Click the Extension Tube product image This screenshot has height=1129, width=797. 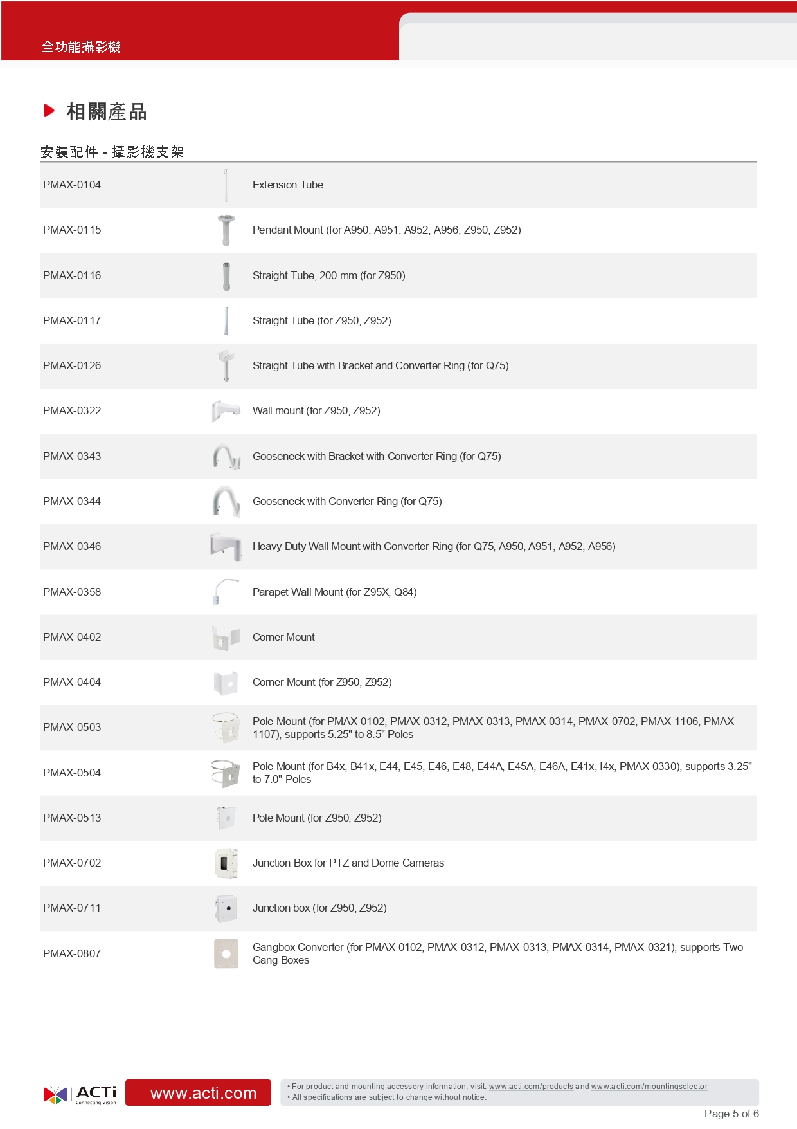point(226,185)
